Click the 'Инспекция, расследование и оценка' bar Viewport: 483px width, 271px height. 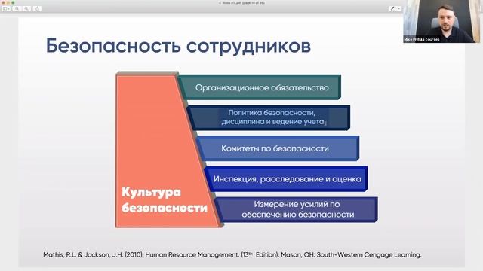(x=286, y=179)
